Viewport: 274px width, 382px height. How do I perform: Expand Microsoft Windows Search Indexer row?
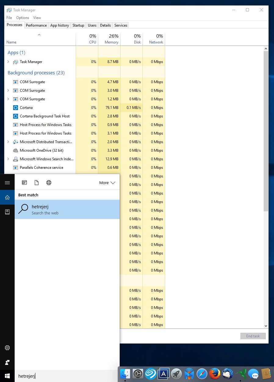8,159
